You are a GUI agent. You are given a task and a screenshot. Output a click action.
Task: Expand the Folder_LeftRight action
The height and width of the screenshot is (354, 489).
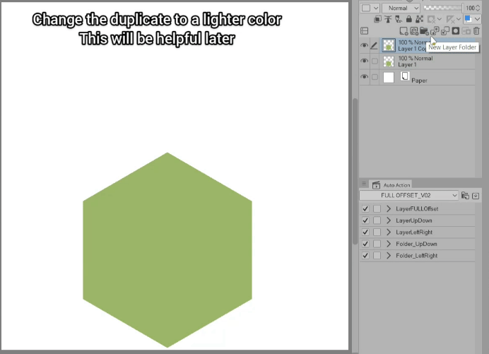point(389,256)
